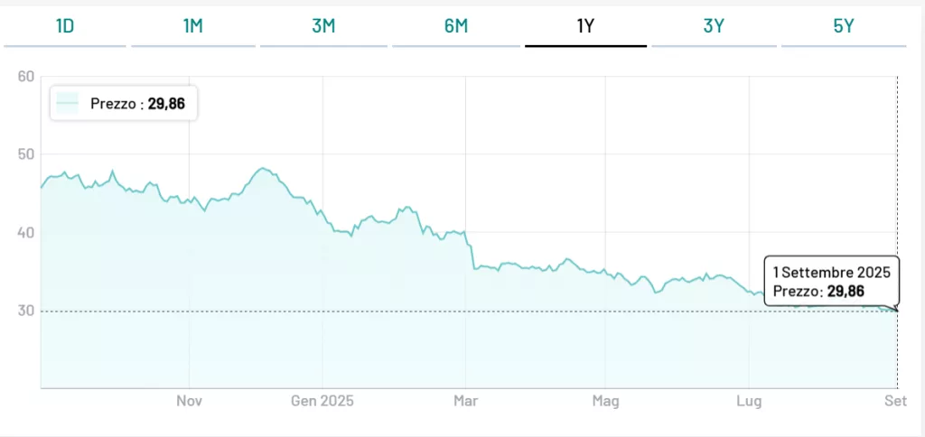The image size is (925, 437).
Task: Click the 60 value on the y-axis
Action: (26, 76)
